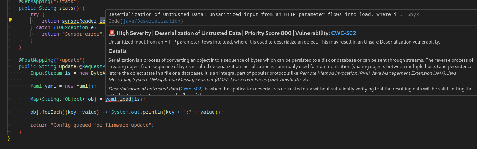The width and height of the screenshot is (477, 149).
Task: Click the "Config queued for firmware update" string
Action: coord(101,125)
